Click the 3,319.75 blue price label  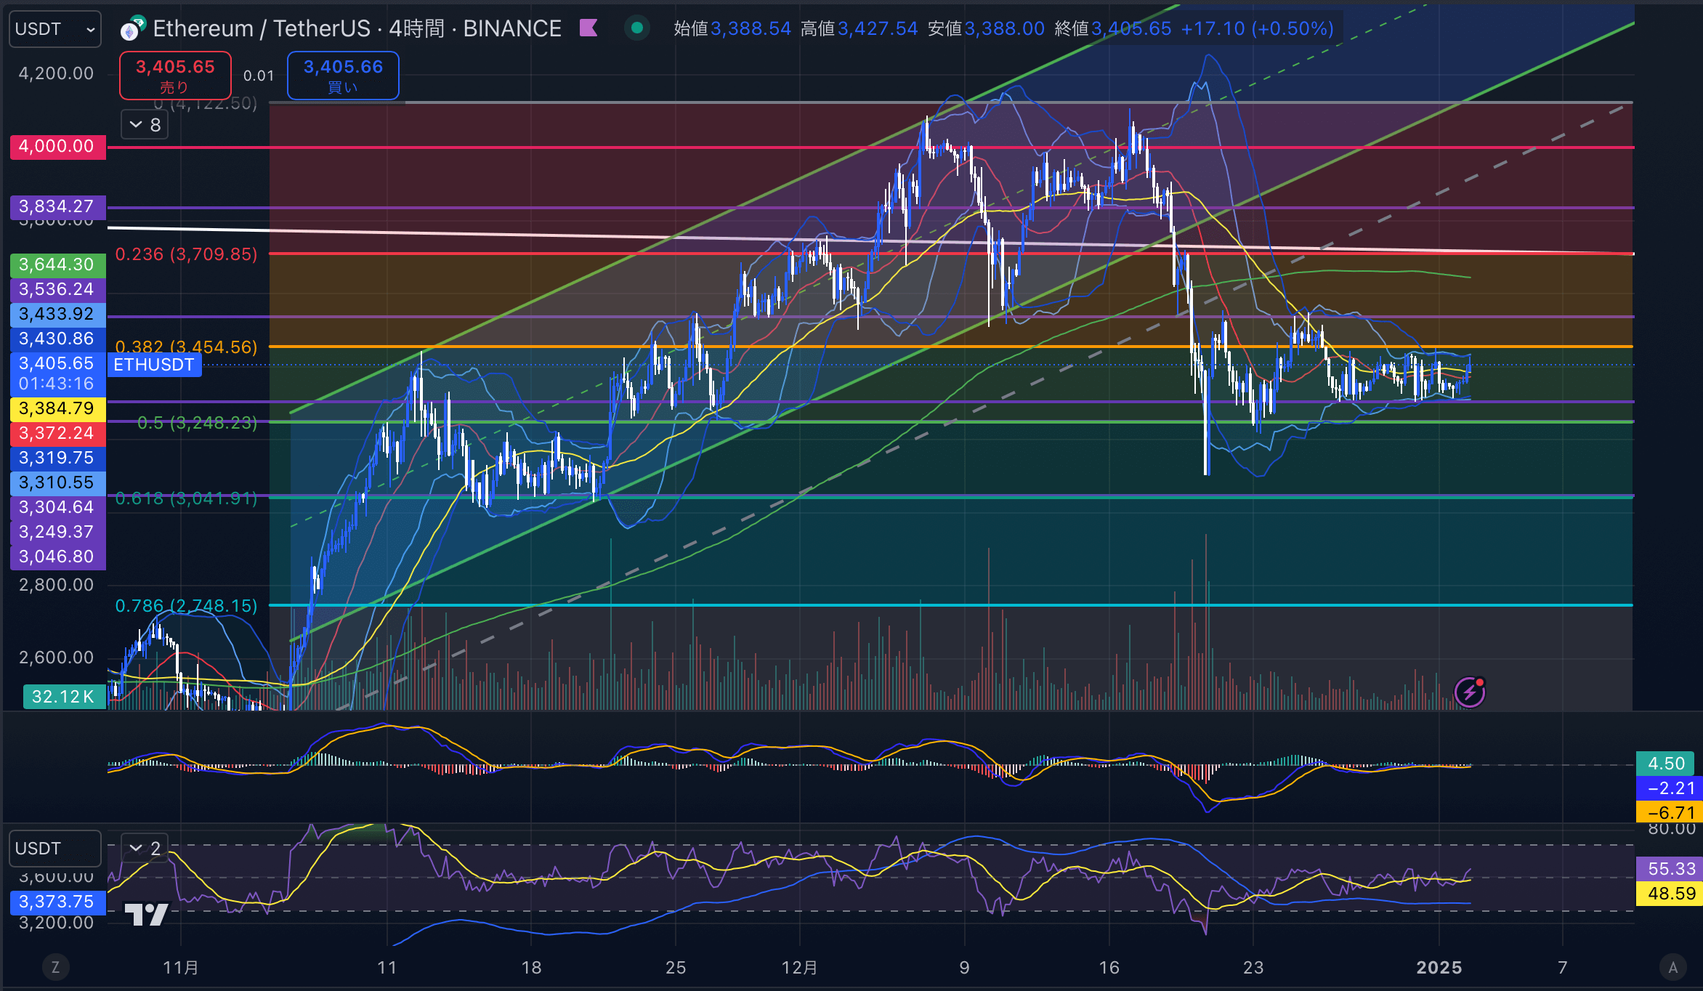57,458
